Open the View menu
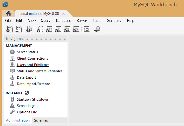The width and height of the screenshot is (184, 126). point(32,21)
